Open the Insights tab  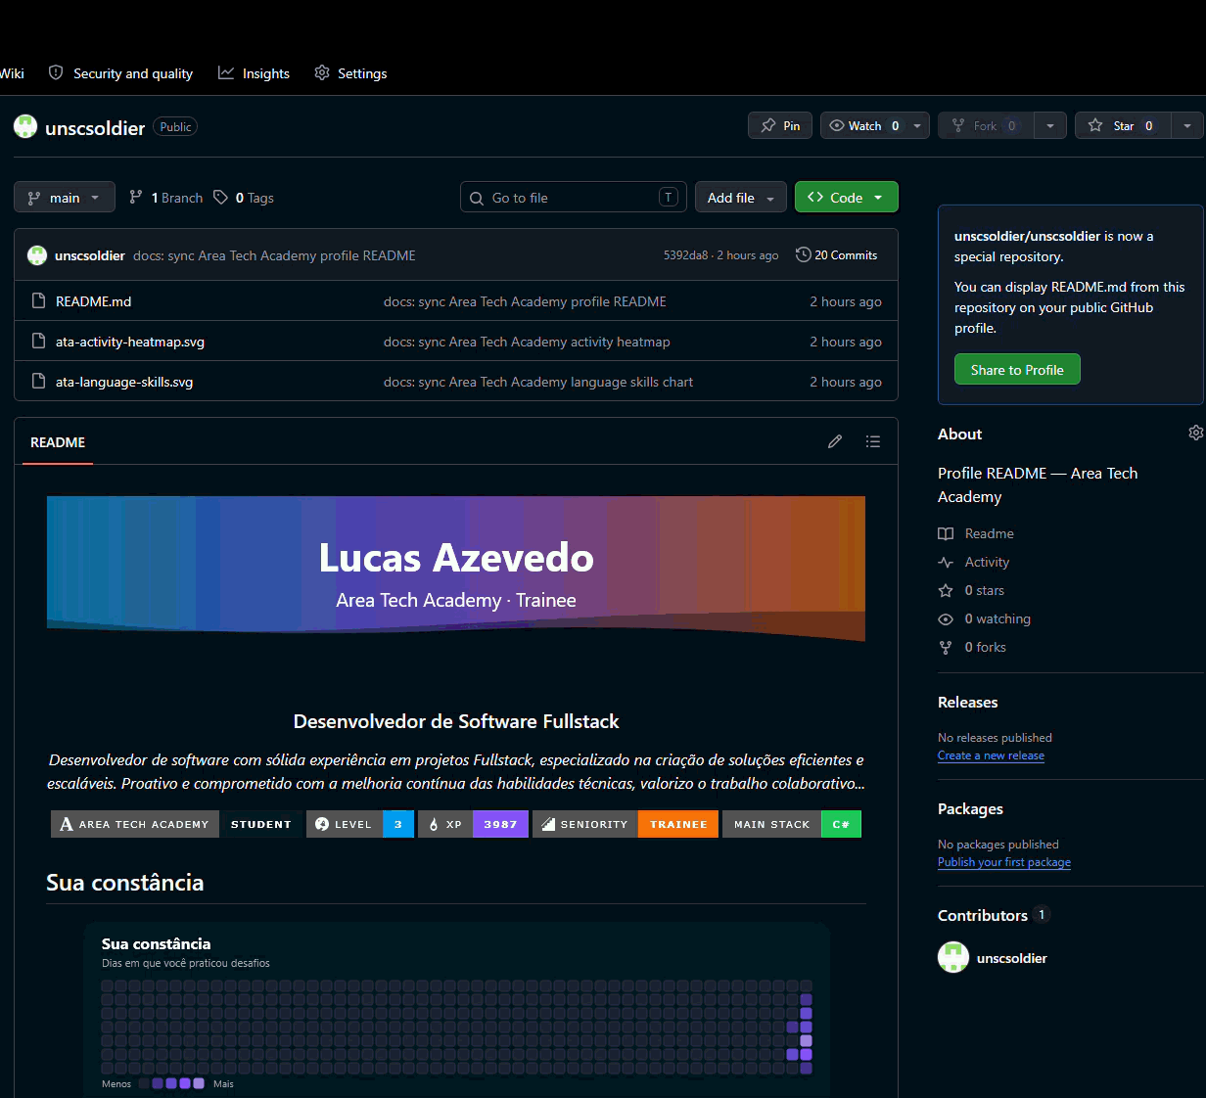pos(254,73)
